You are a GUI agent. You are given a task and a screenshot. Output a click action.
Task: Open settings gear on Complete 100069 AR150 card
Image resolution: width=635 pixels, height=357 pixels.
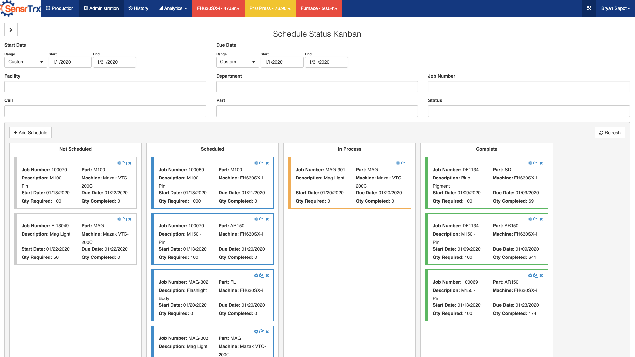[530, 275]
